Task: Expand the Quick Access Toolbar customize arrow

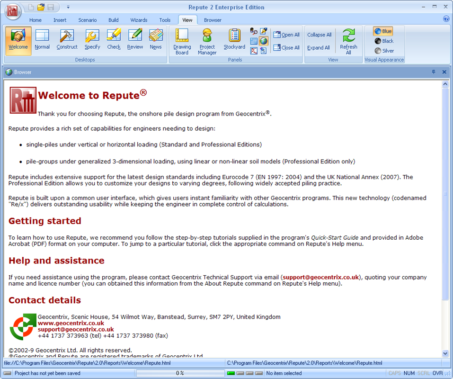Action: click(68, 7)
